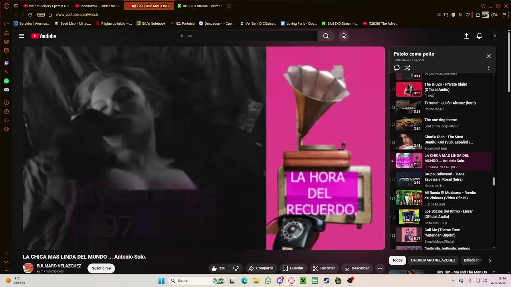The height and width of the screenshot is (287, 511).
Task: Show more filter chips with right arrow
Action: 489,261
